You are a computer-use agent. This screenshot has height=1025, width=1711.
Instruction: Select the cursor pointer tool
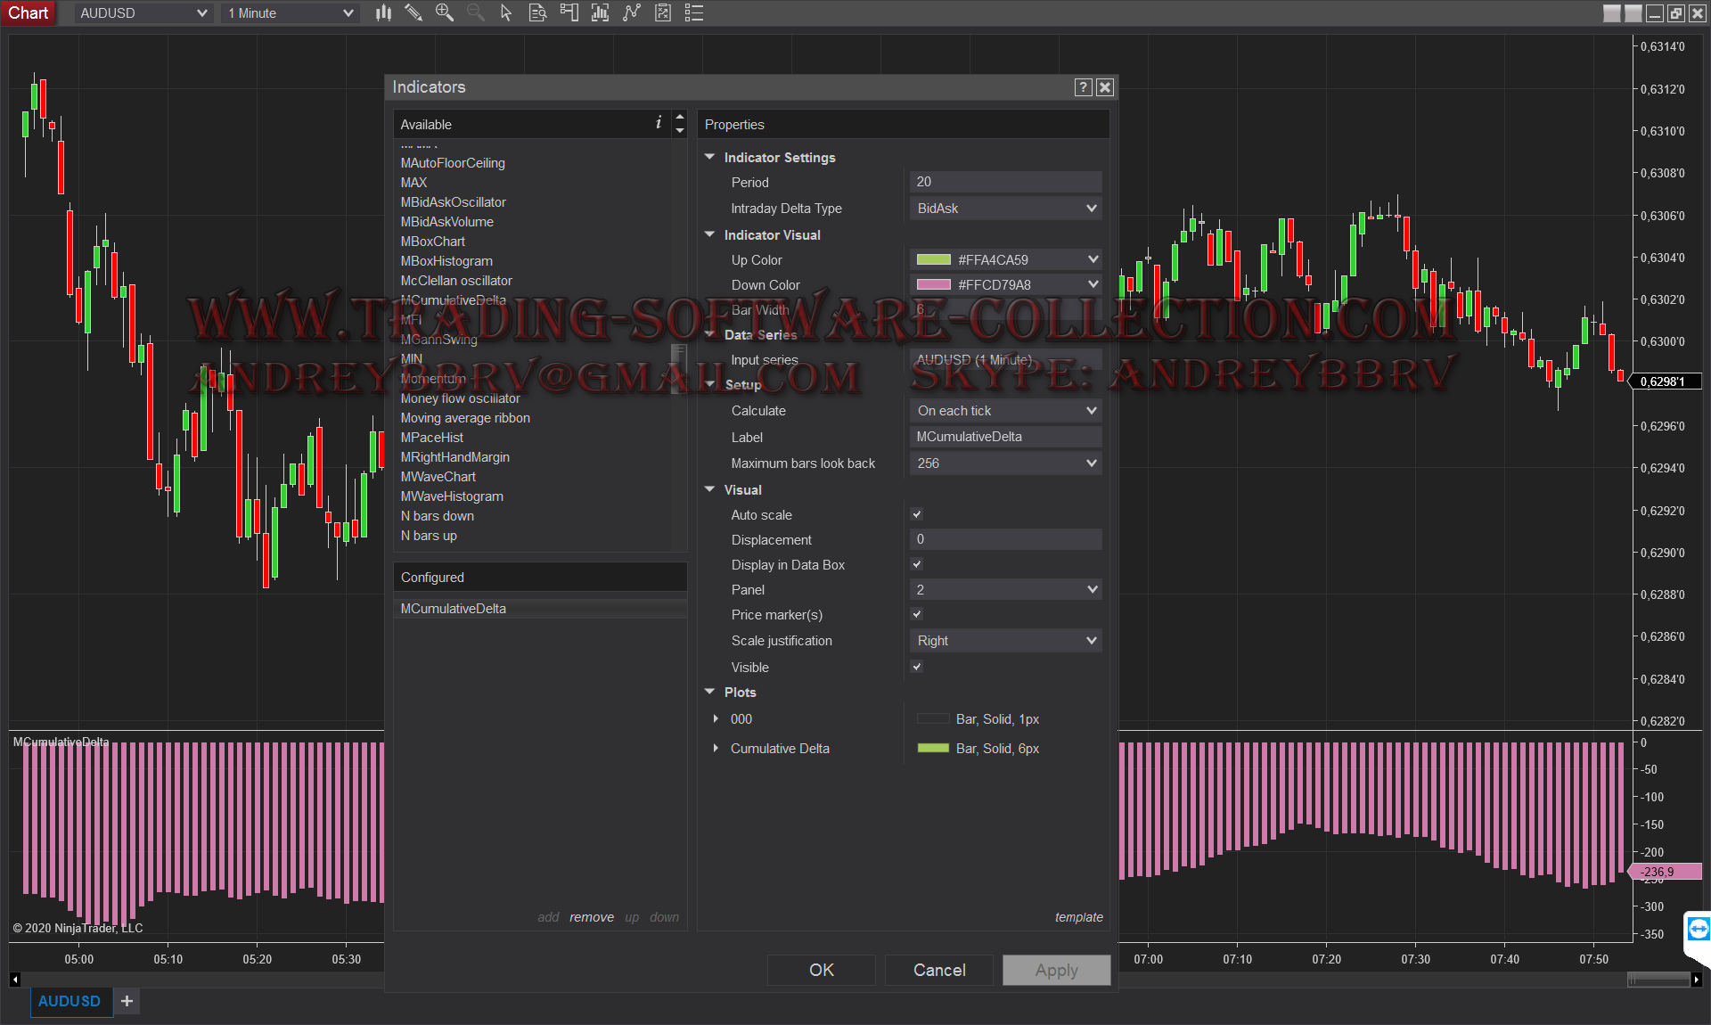[506, 13]
